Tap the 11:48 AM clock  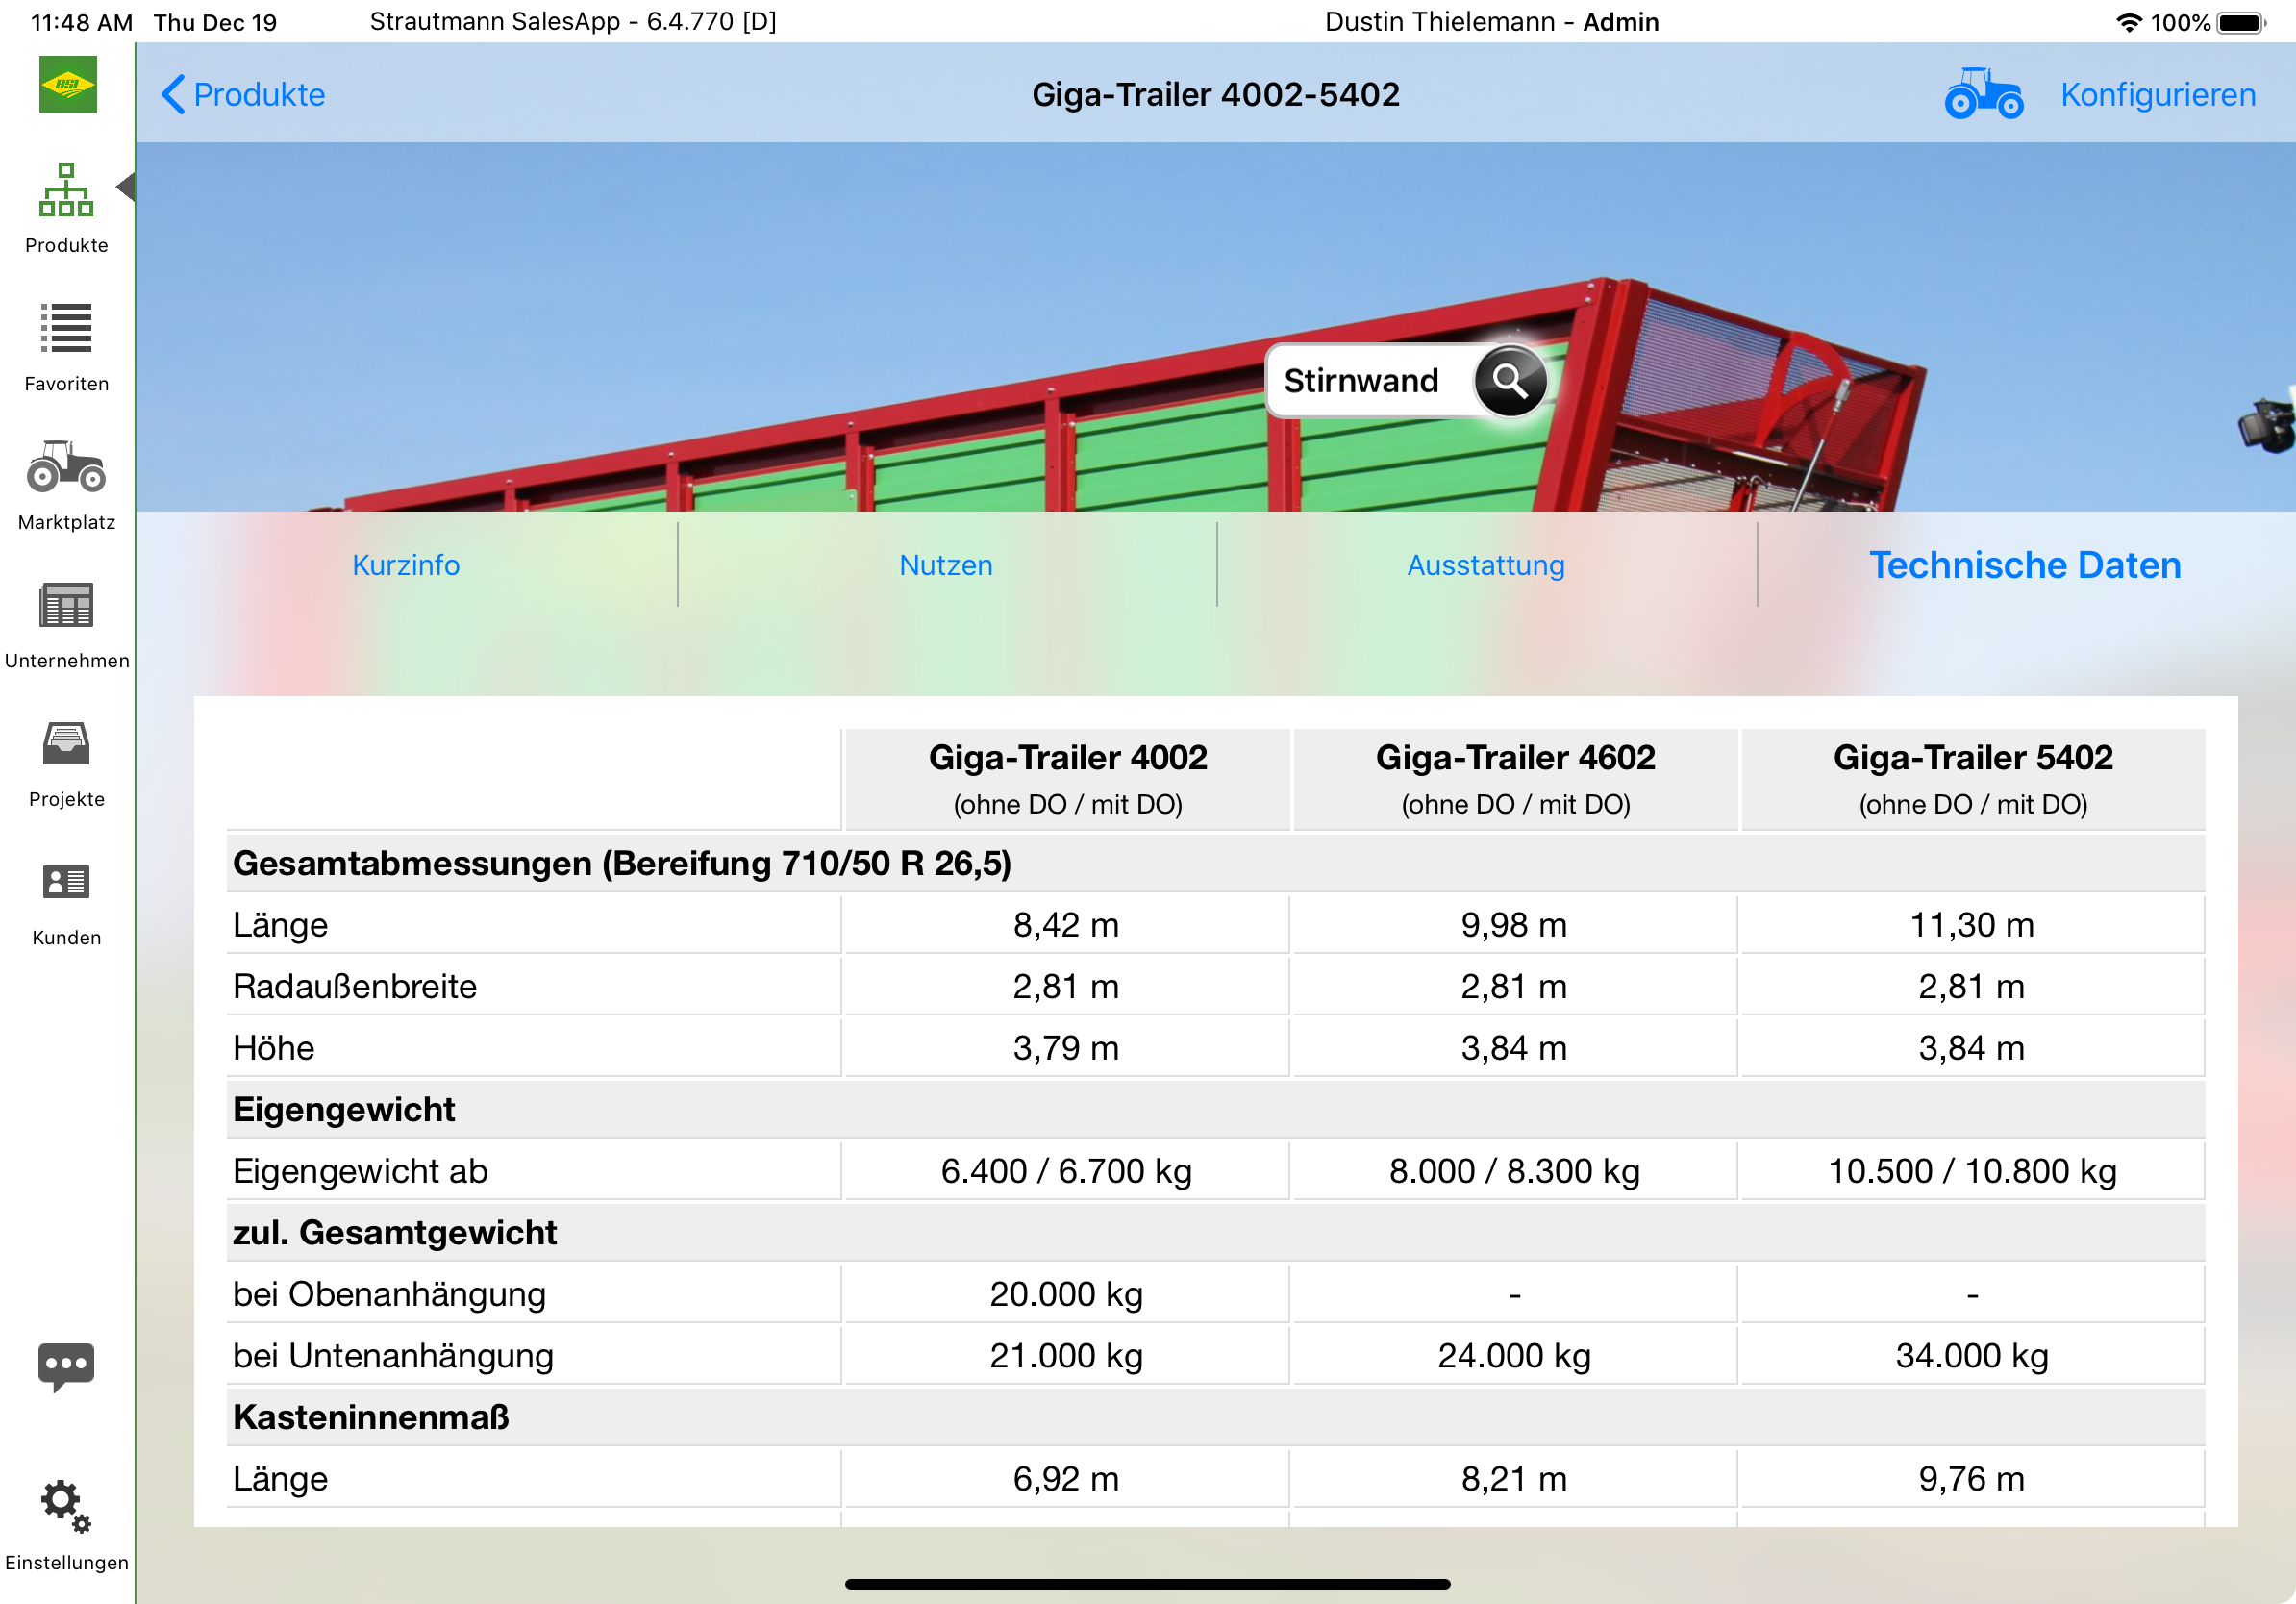click(x=82, y=22)
